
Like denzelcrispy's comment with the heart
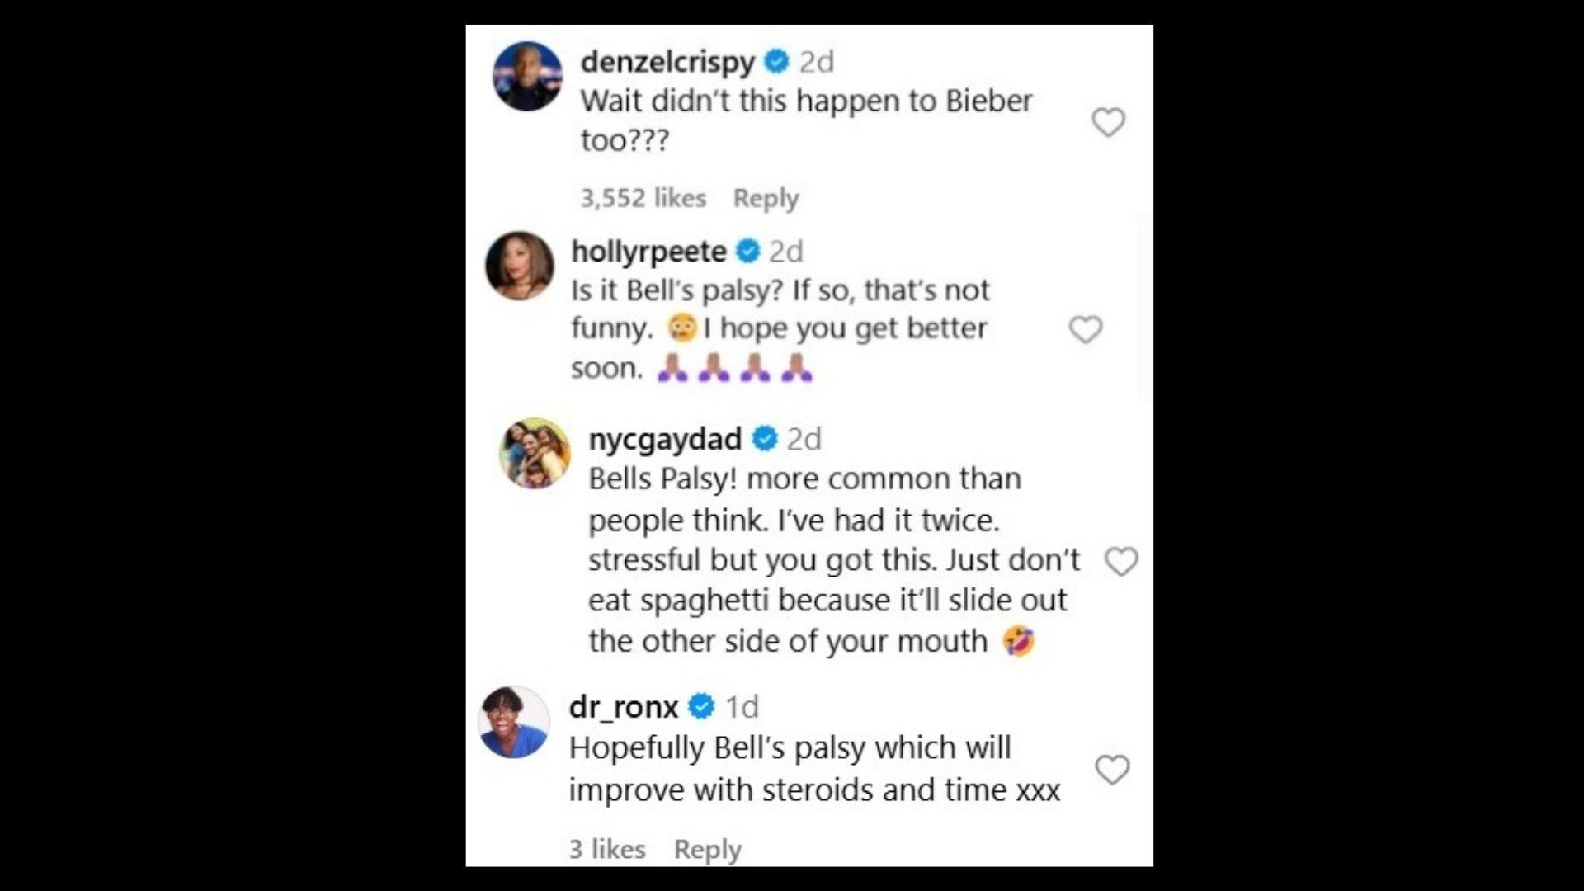[x=1108, y=123]
